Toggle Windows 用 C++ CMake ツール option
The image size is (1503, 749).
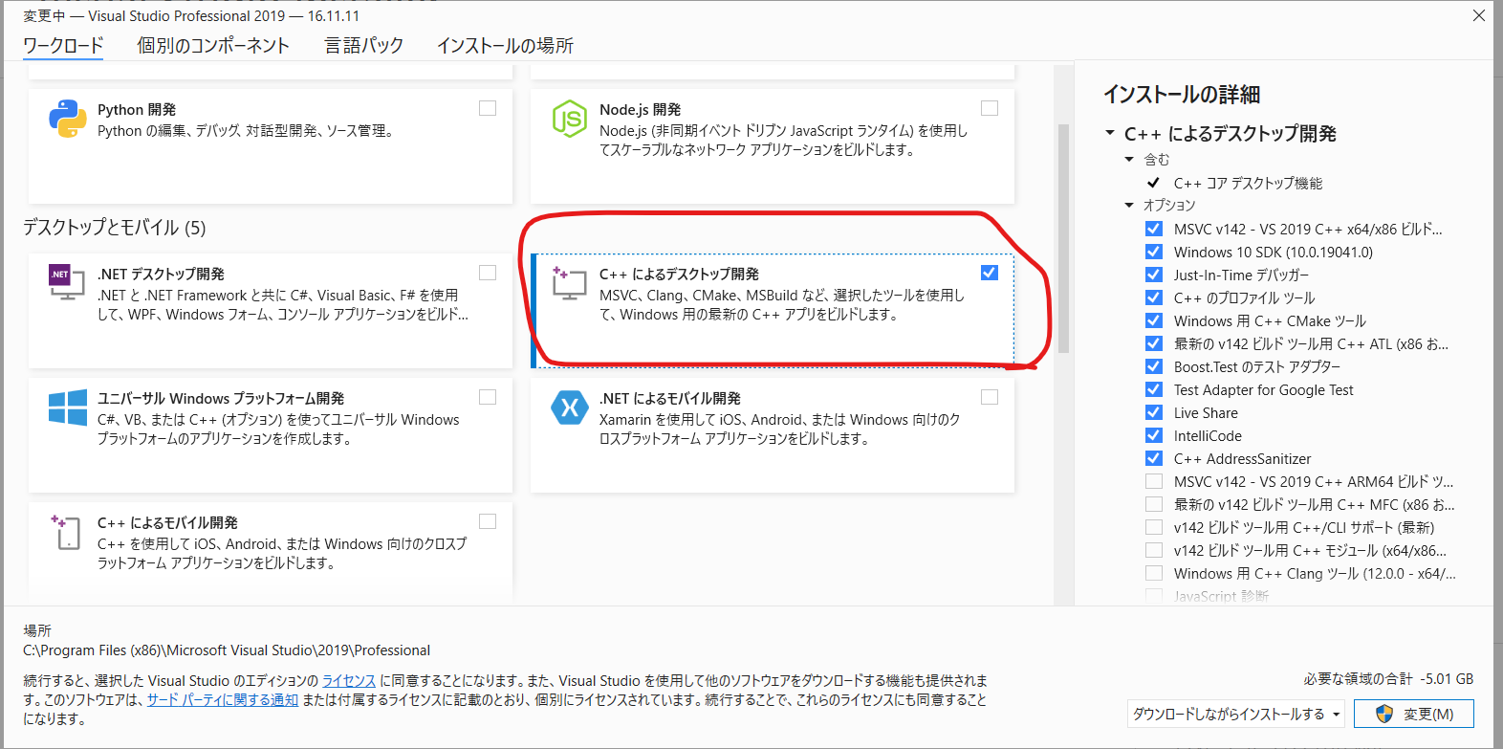(x=1154, y=320)
